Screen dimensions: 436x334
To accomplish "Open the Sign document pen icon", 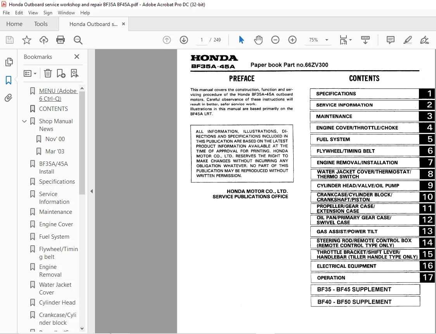I will 424,40.
